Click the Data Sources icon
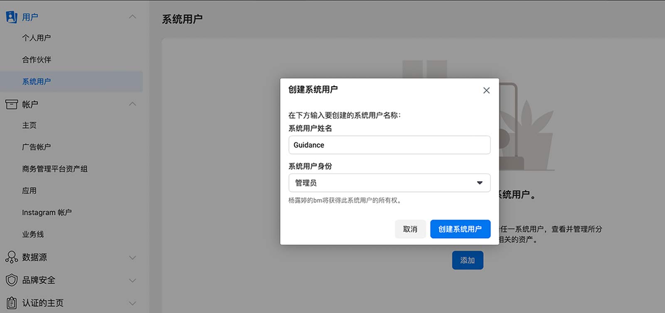 tap(11, 257)
